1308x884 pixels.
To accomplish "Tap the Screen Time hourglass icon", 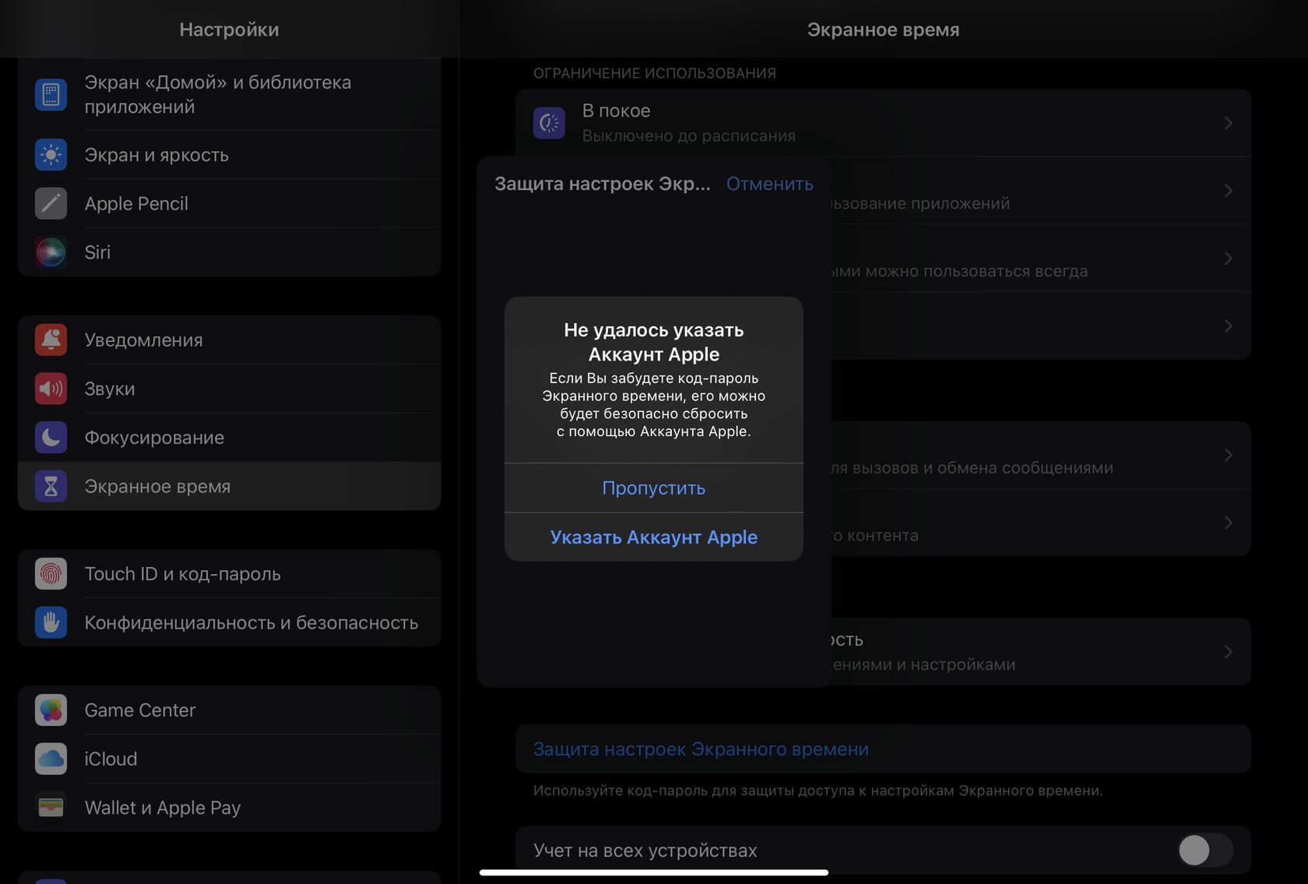I will (x=51, y=486).
